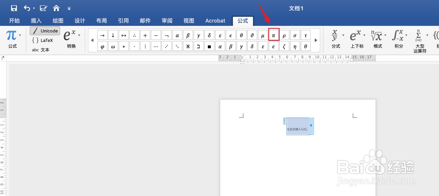Switch to the 插入 tab
Screen dimensions: 439x196
[36, 21]
